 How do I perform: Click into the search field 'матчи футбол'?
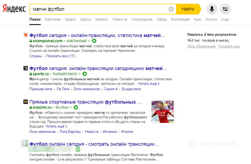(x=97, y=9)
